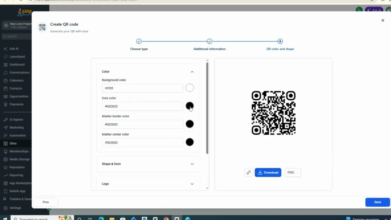Image resolution: width=391 pixels, height=220 pixels.
Task: Click the QR code icon beside the title
Action: [42, 27]
